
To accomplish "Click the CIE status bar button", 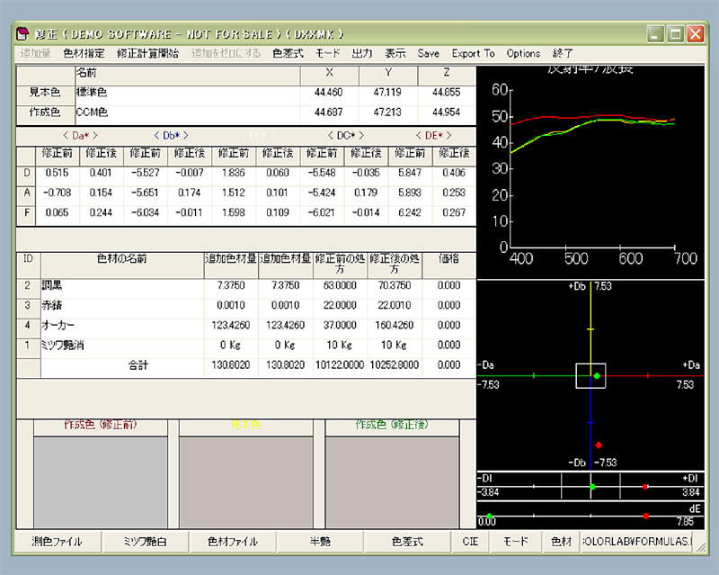I will 471,542.
